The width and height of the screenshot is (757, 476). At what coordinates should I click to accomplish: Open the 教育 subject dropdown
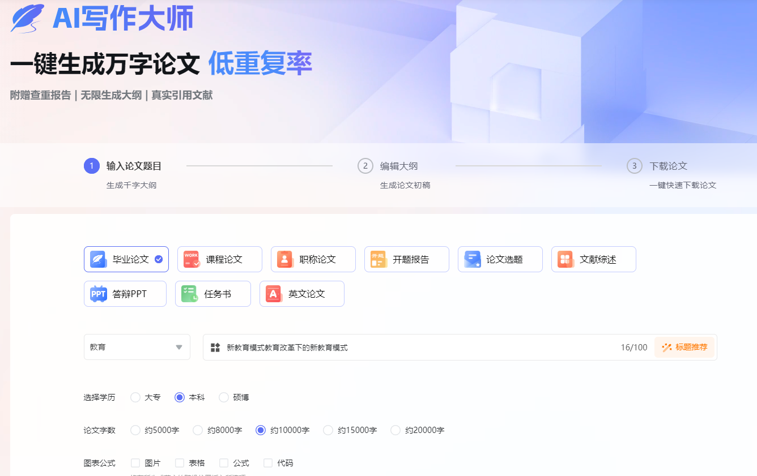(x=137, y=347)
